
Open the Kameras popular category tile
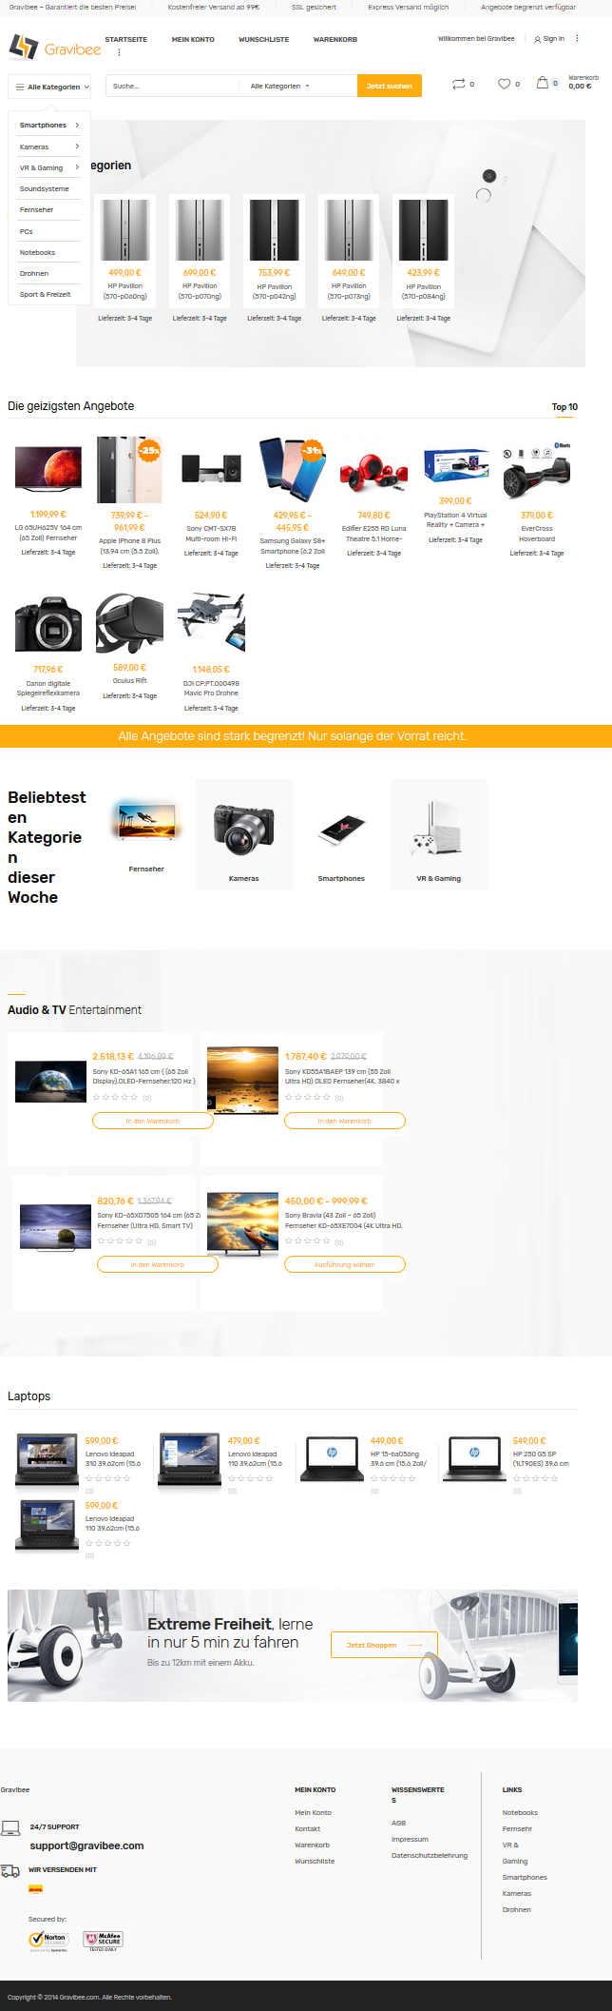[x=244, y=834]
